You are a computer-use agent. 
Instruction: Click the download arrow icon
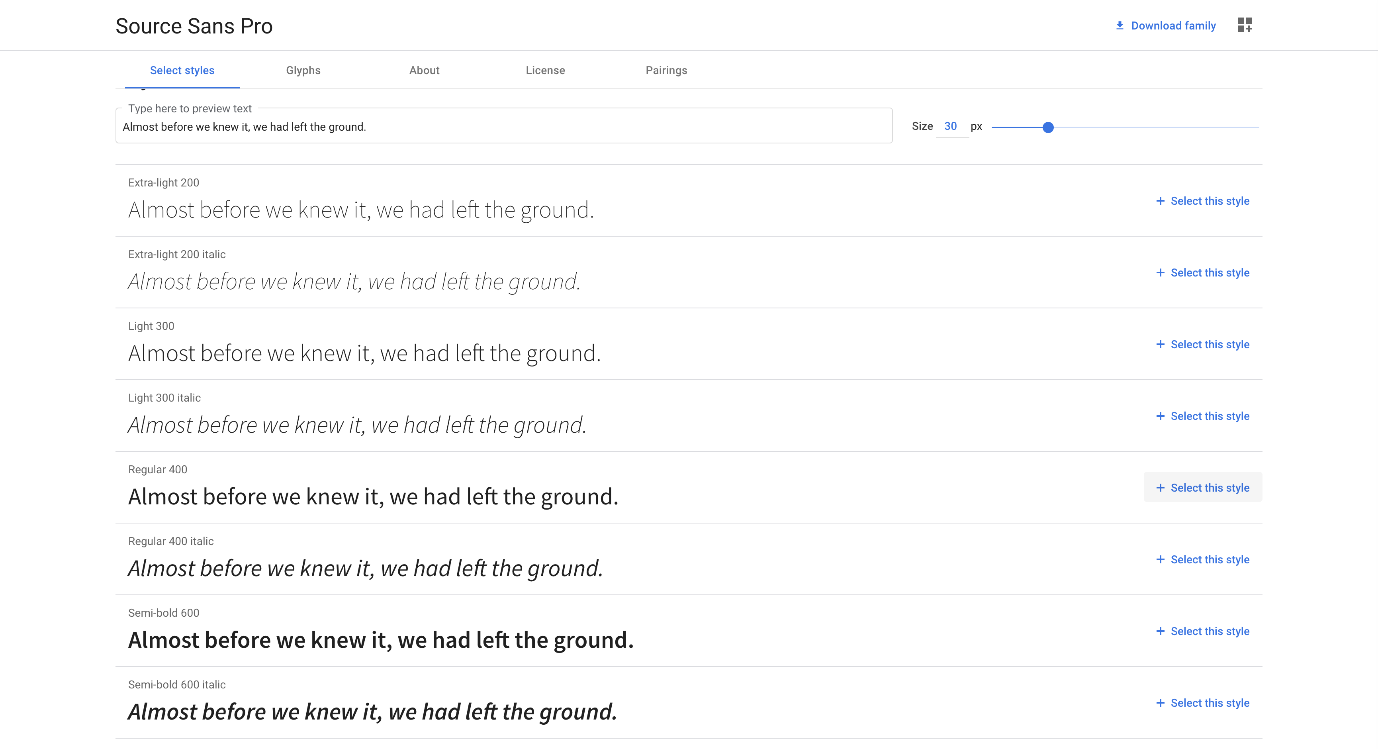pyautogui.click(x=1120, y=25)
